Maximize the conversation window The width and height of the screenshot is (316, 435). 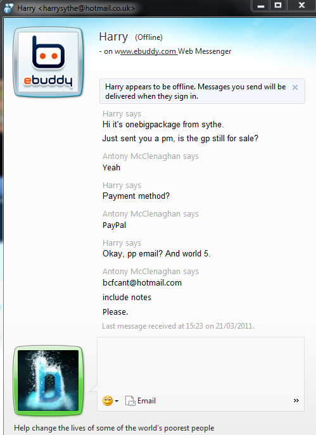(x=278, y=6)
